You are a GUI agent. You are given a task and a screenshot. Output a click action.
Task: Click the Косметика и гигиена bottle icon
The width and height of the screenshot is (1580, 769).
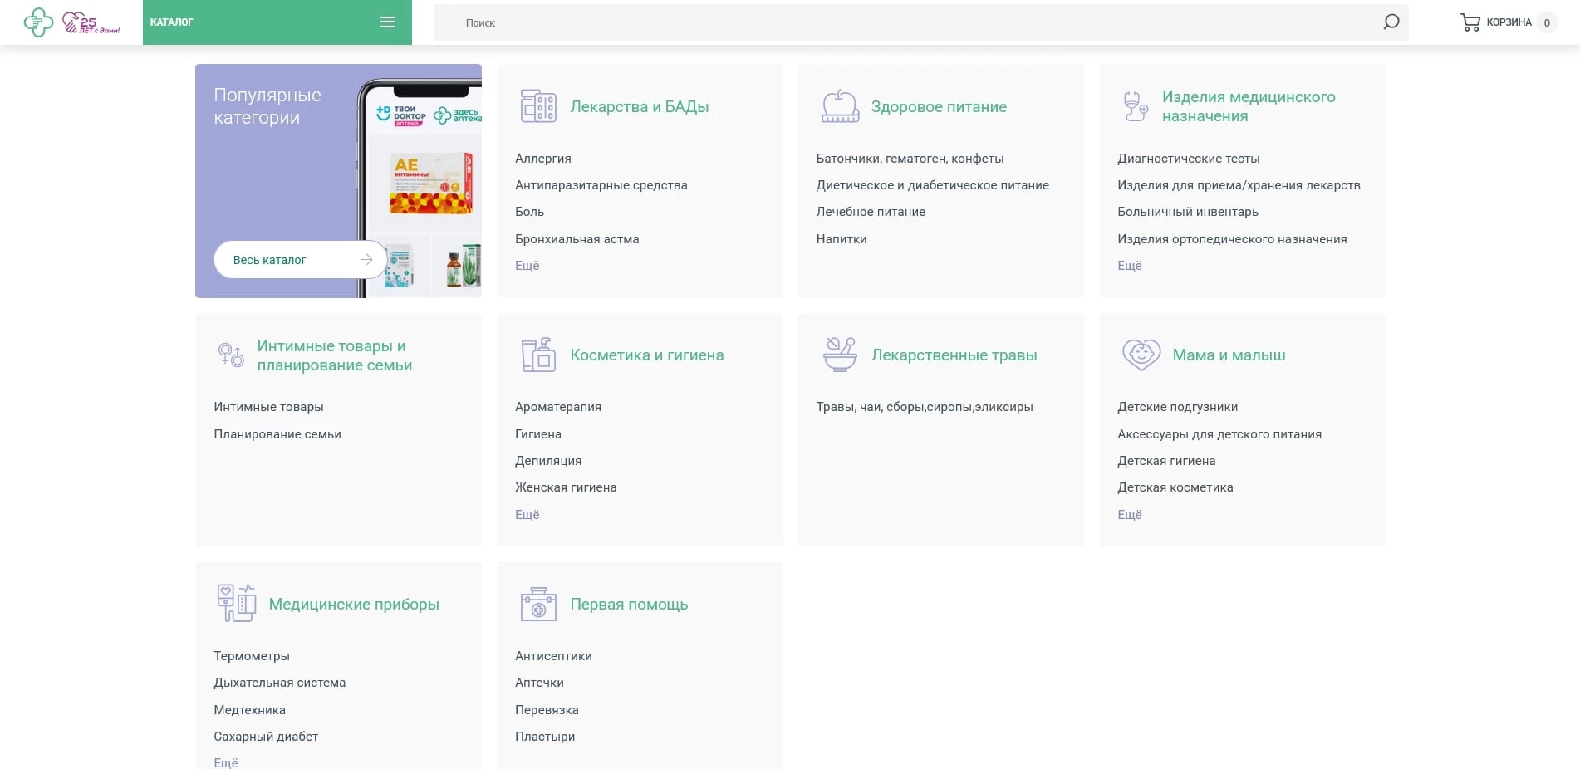[537, 355]
